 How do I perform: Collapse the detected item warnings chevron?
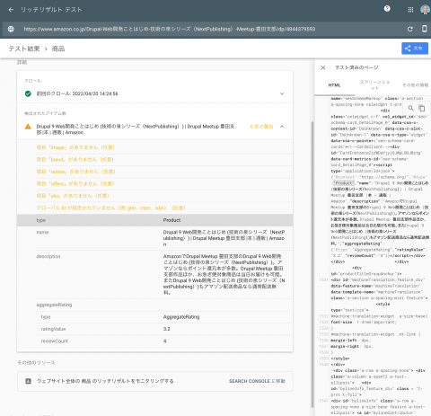click(282, 127)
